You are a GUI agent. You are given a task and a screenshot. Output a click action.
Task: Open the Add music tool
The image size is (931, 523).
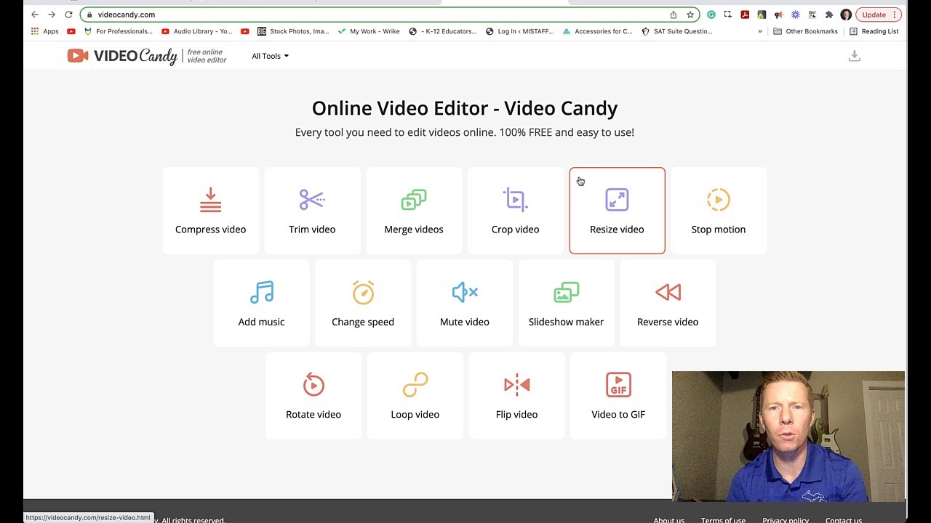click(261, 303)
